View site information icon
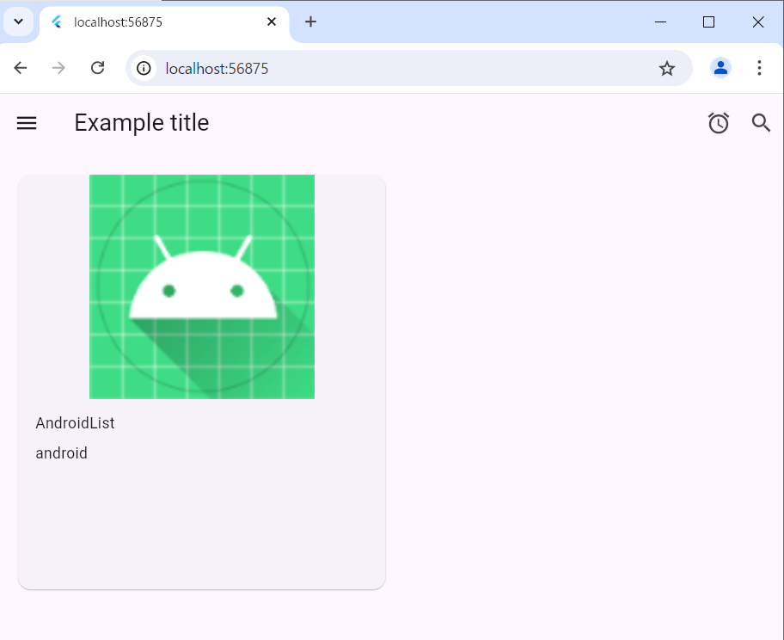The image size is (784, 640). click(144, 68)
